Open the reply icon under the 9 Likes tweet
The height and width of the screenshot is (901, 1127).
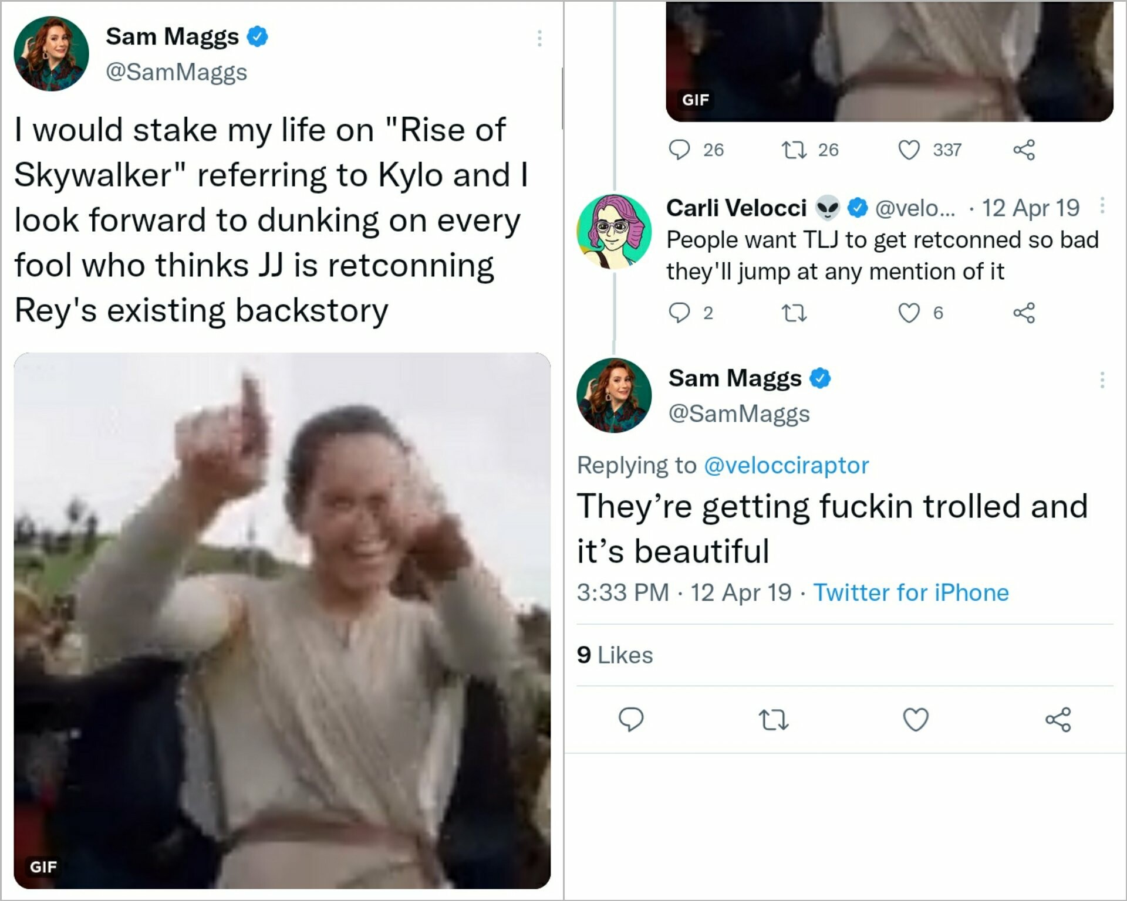631,719
